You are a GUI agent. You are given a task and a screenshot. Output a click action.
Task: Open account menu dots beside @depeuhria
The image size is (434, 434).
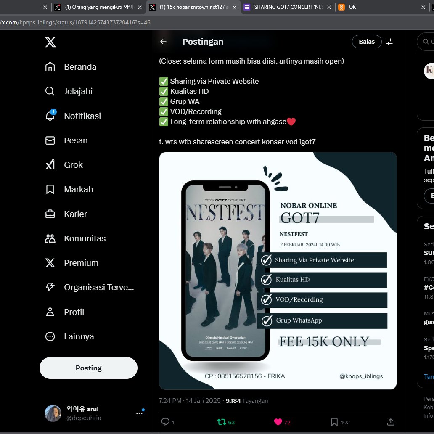pos(140,413)
